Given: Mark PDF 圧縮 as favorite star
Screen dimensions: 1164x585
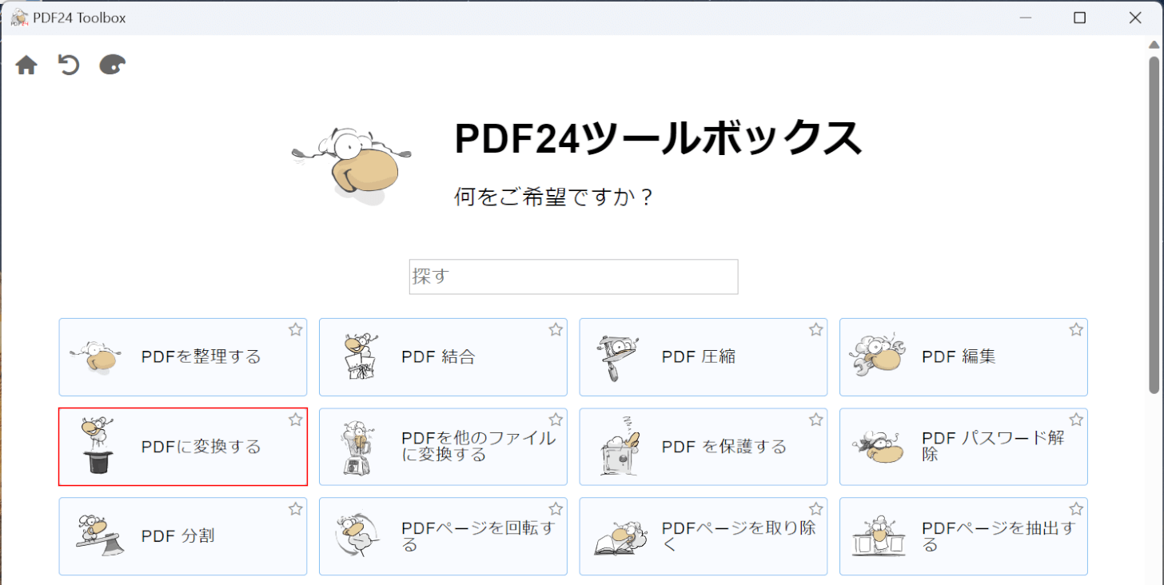Looking at the screenshot, I should point(815,329).
